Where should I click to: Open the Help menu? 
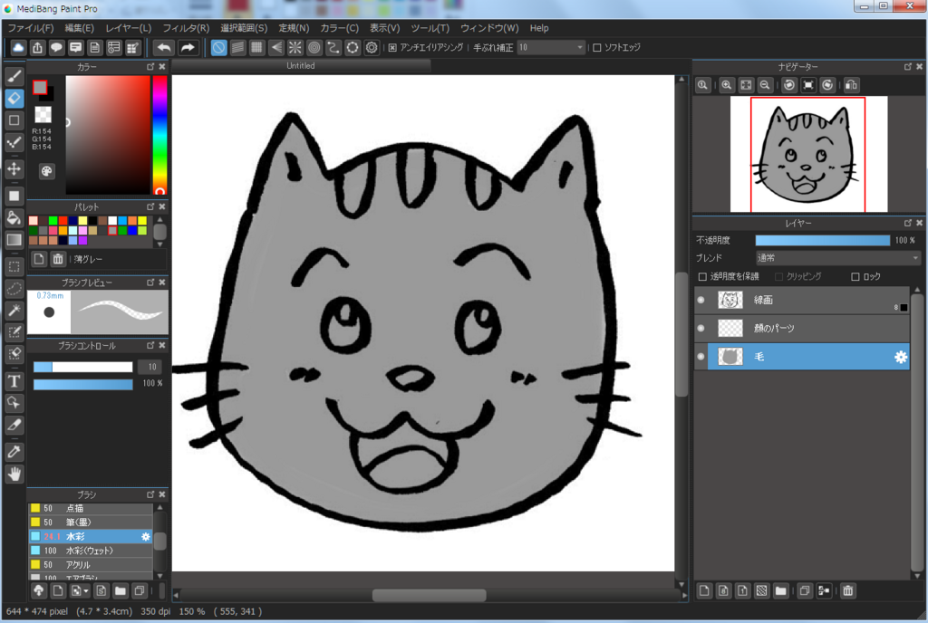click(539, 28)
